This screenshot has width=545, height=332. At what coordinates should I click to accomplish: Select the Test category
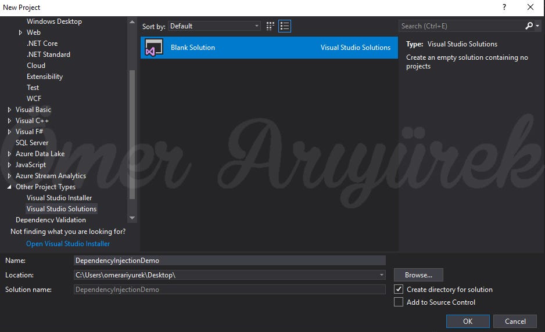click(x=33, y=88)
